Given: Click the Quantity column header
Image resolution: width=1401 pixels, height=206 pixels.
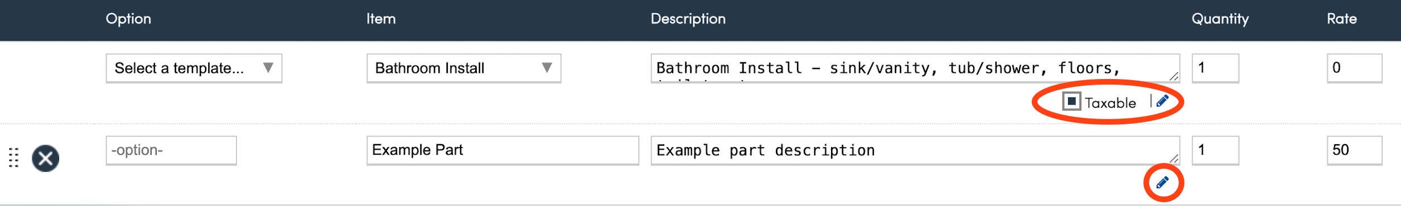Looking at the screenshot, I should tap(1220, 19).
